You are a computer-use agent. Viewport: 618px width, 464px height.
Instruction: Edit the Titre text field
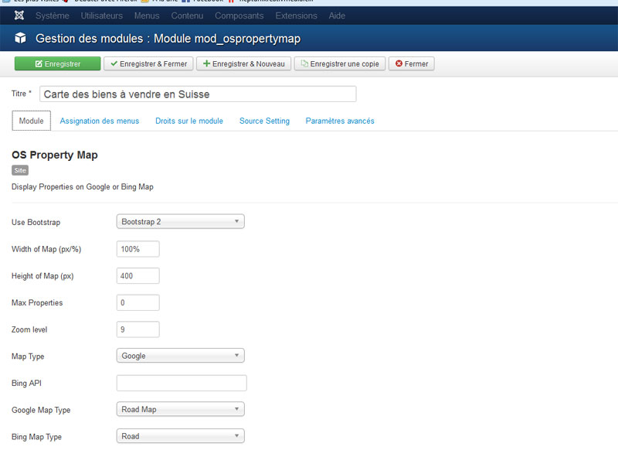198,94
